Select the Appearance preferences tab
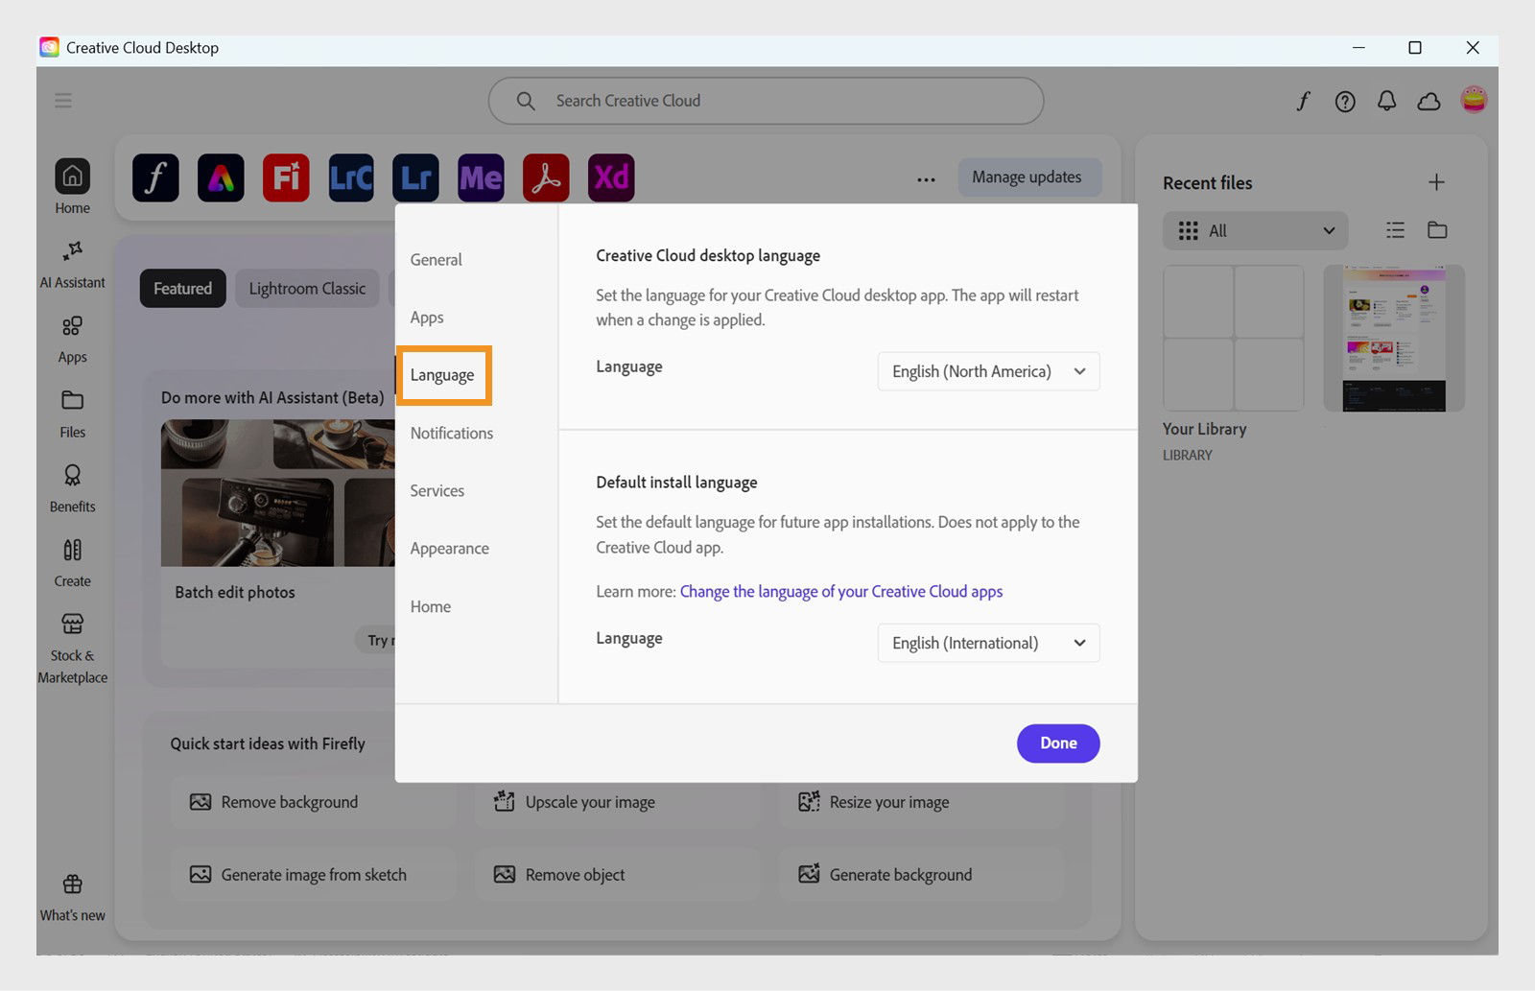This screenshot has width=1535, height=991. click(449, 549)
